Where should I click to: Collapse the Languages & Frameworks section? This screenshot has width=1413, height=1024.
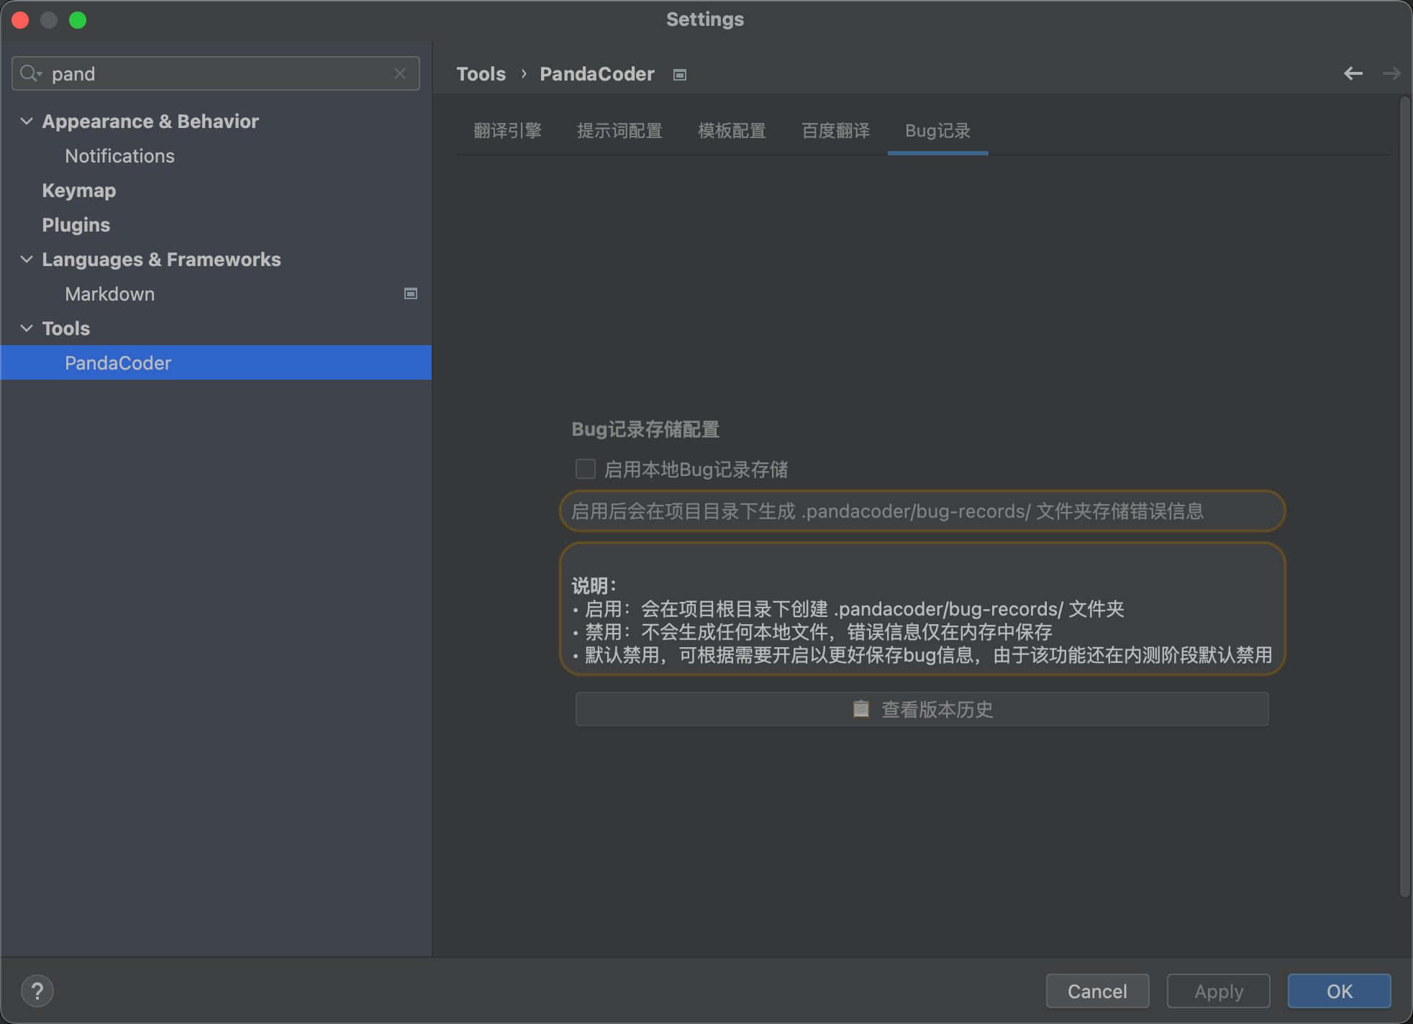[x=27, y=259]
